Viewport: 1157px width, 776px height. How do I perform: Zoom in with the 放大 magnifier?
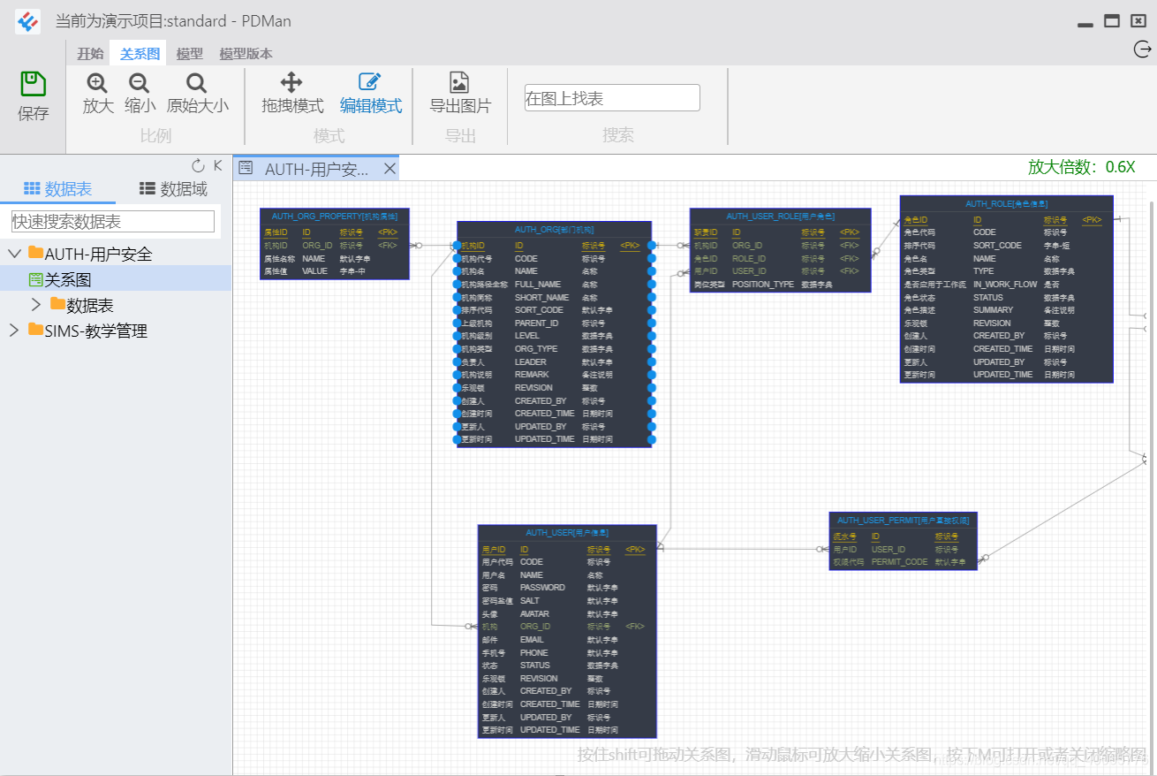[x=98, y=83]
